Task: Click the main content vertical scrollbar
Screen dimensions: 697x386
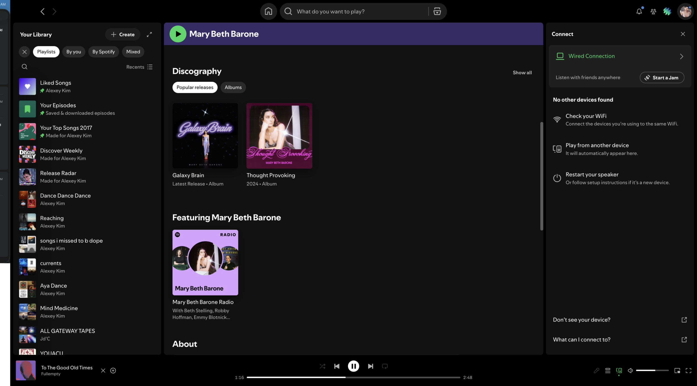Action: [x=542, y=176]
